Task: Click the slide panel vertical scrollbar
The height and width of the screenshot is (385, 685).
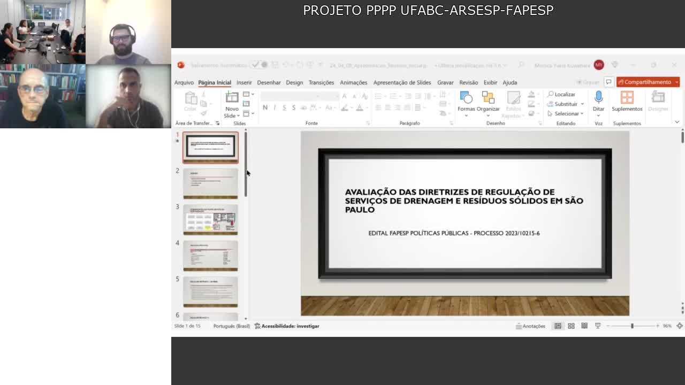Action: (x=246, y=165)
